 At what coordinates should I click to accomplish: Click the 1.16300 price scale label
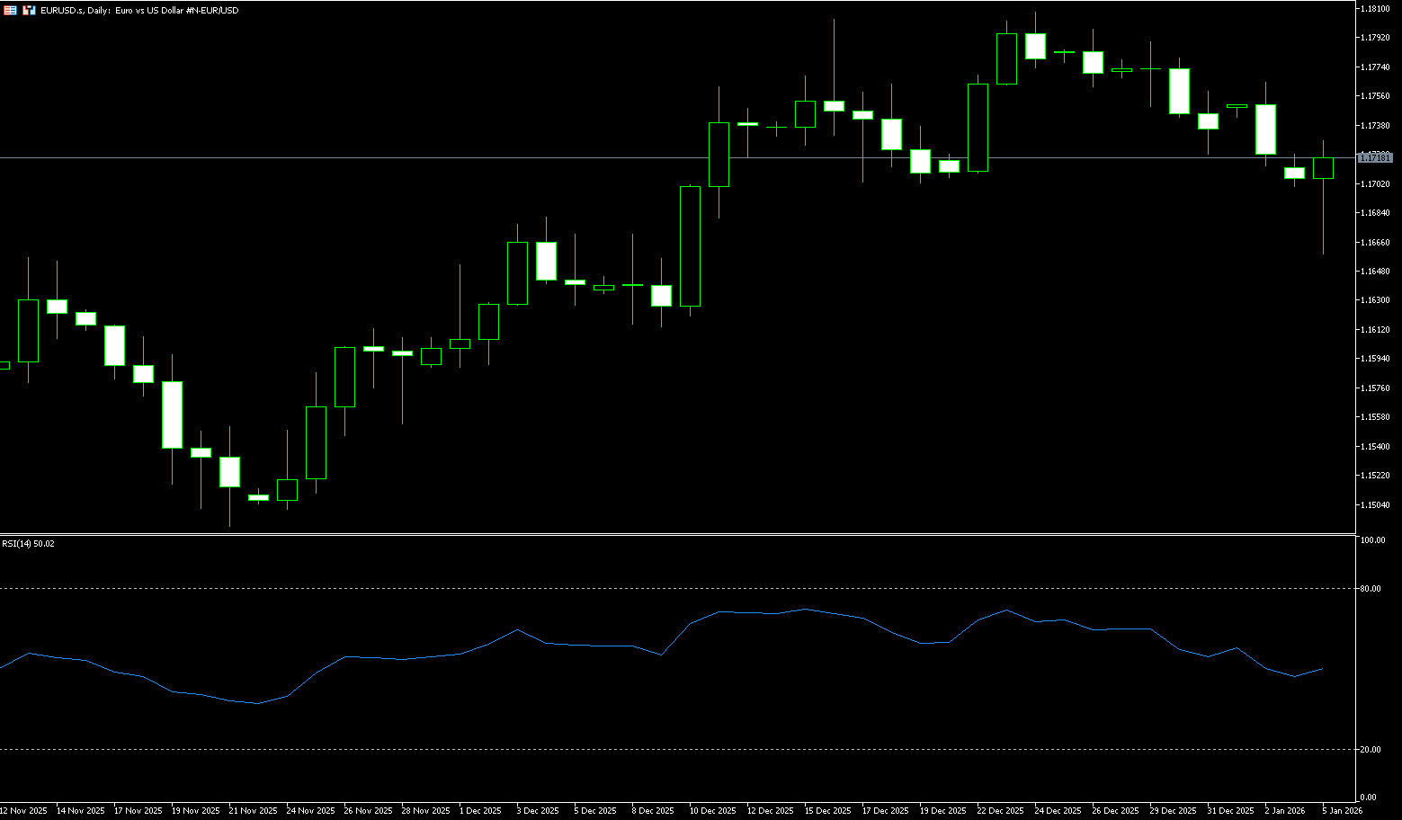click(x=1376, y=300)
